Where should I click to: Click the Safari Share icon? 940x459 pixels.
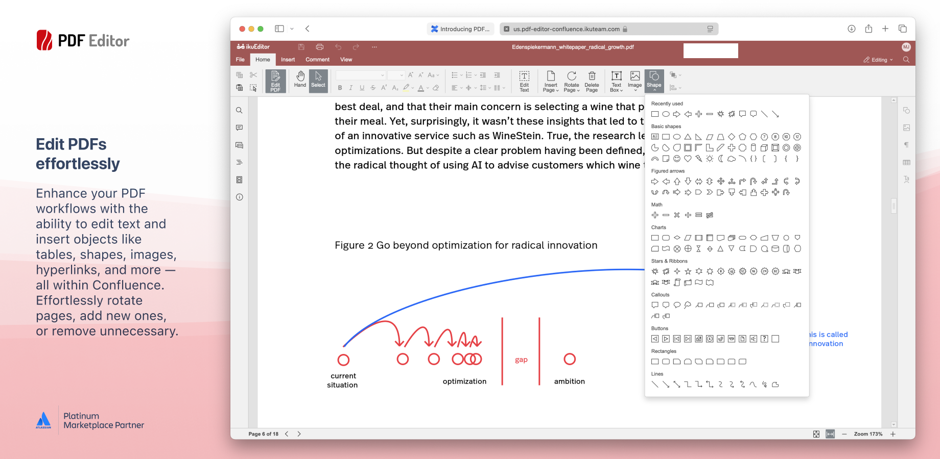point(868,29)
